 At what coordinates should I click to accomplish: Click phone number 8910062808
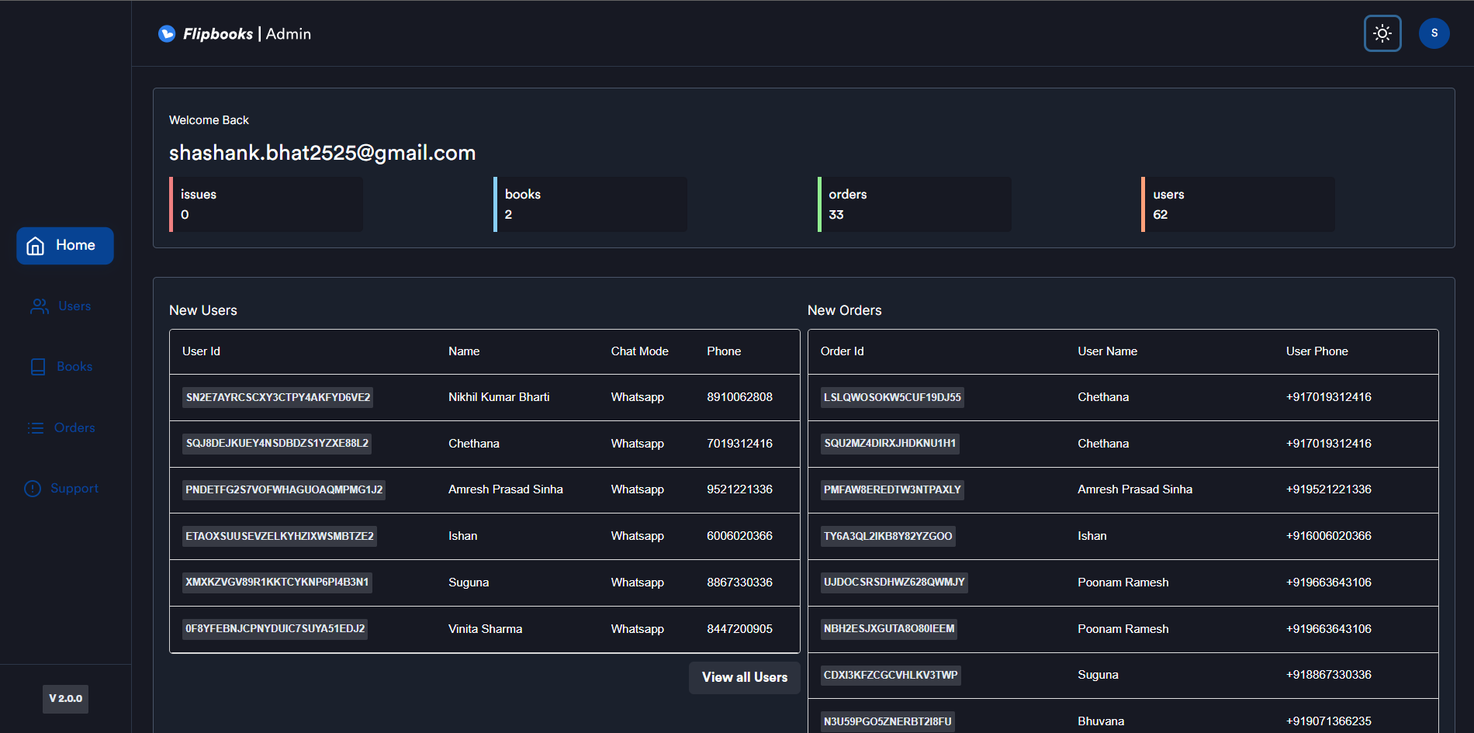click(x=739, y=397)
